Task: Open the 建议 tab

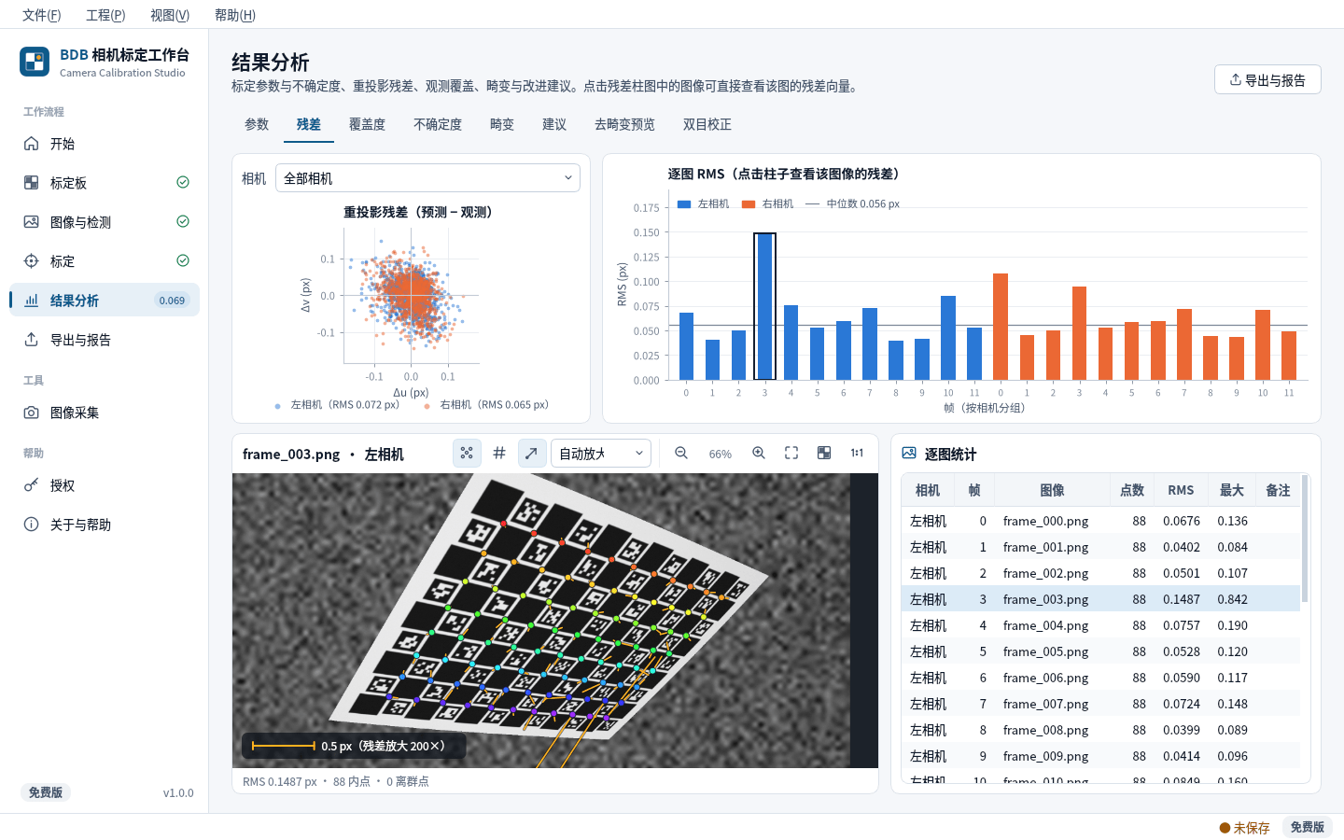Action: 554,124
